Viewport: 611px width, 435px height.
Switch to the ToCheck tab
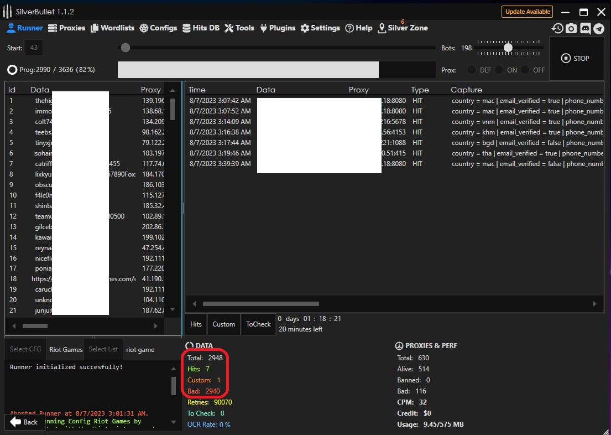[x=258, y=324]
